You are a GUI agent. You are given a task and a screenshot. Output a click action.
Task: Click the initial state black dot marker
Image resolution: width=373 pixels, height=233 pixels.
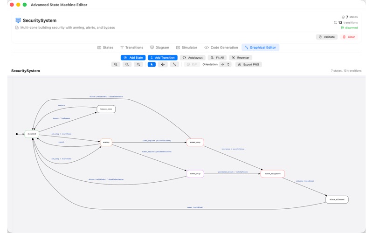17,134
